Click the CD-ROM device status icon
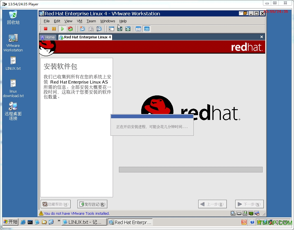294x230 pixels. 233,213
